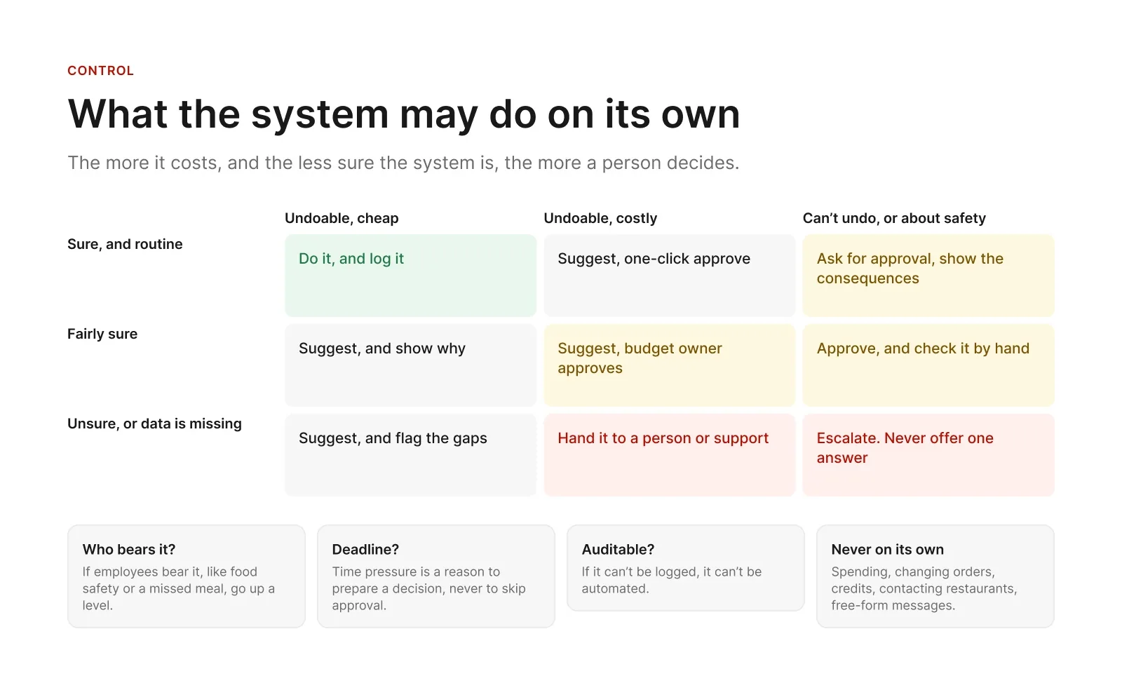Image resolution: width=1122 pixels, height=690 pixels.
Task: Click the 'Ask for approval, show the consequences' cell
Action: (928, 276)
